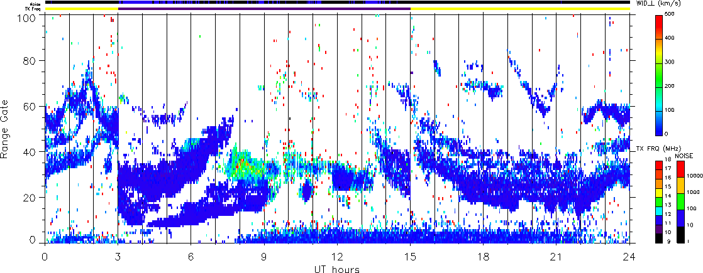Click the x-axis tick label '18'
703x273 pixels.
tap(484, 256)
